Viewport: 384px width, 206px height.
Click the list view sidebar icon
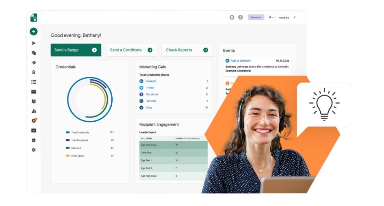coord(34,82)
